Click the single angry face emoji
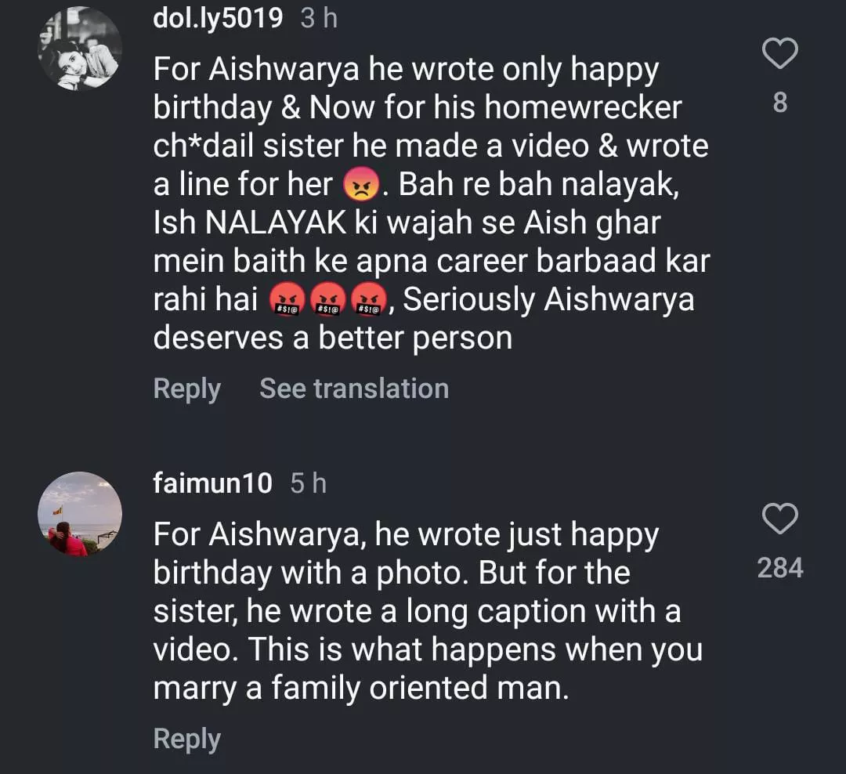The height and width of the screenshot is (774, 846). (x=361, y=186)
